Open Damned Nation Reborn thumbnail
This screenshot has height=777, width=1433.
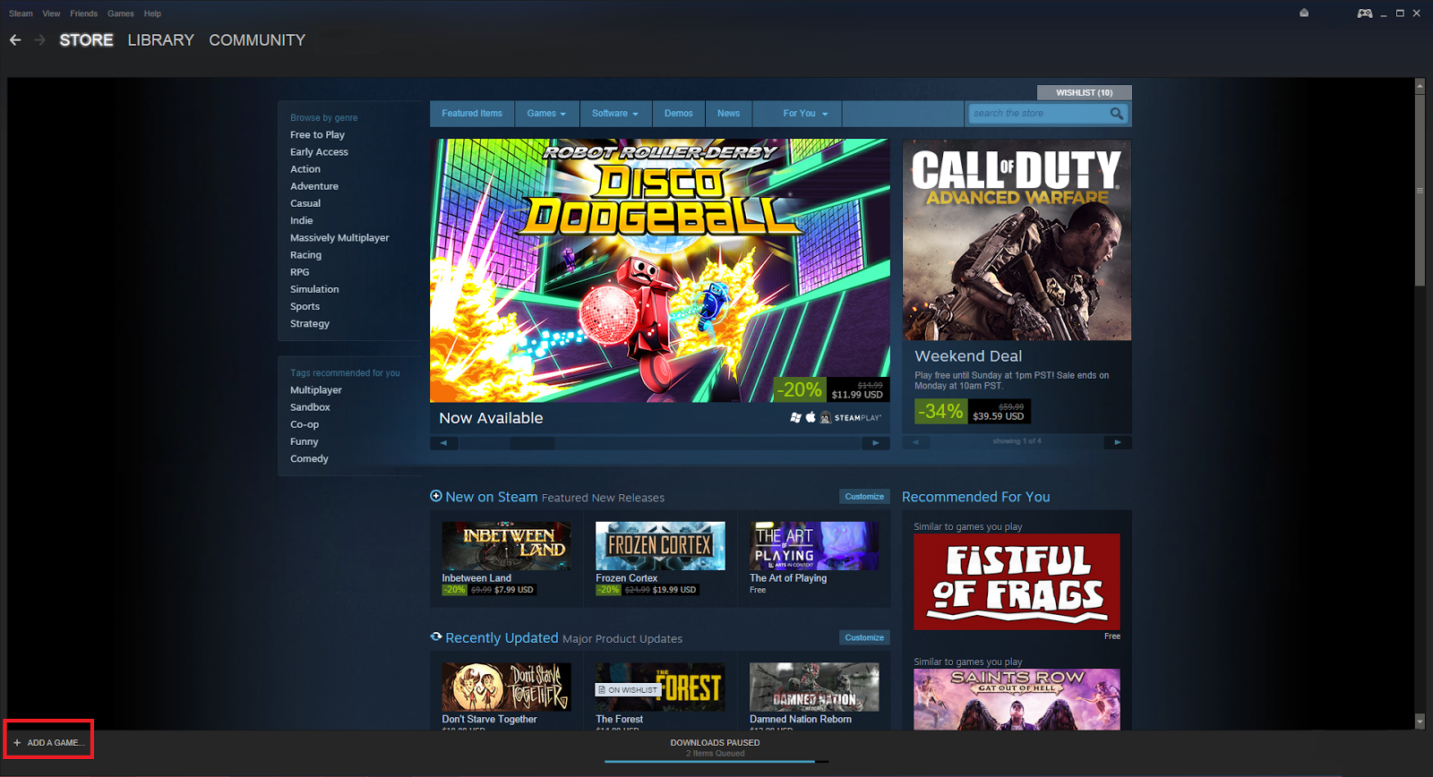pos(814,687)
